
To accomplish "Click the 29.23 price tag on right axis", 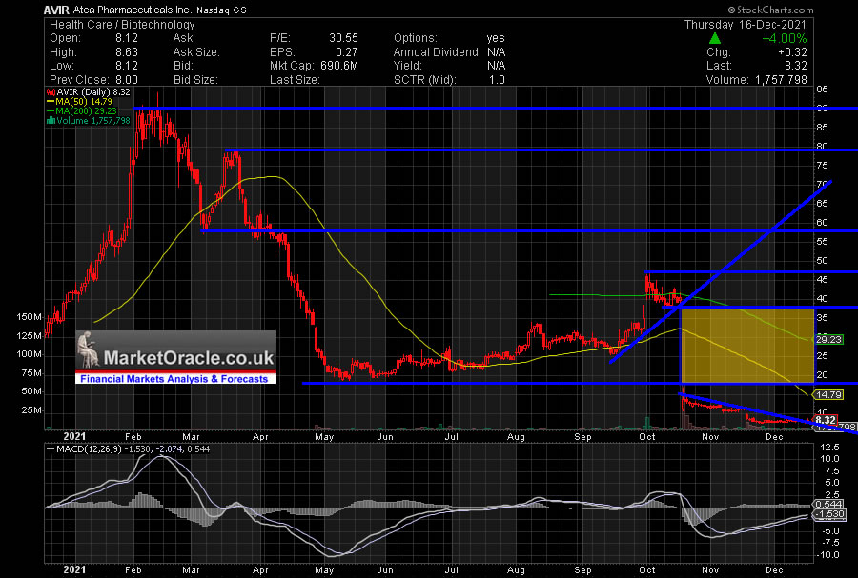I will click(x=827, y=338).
